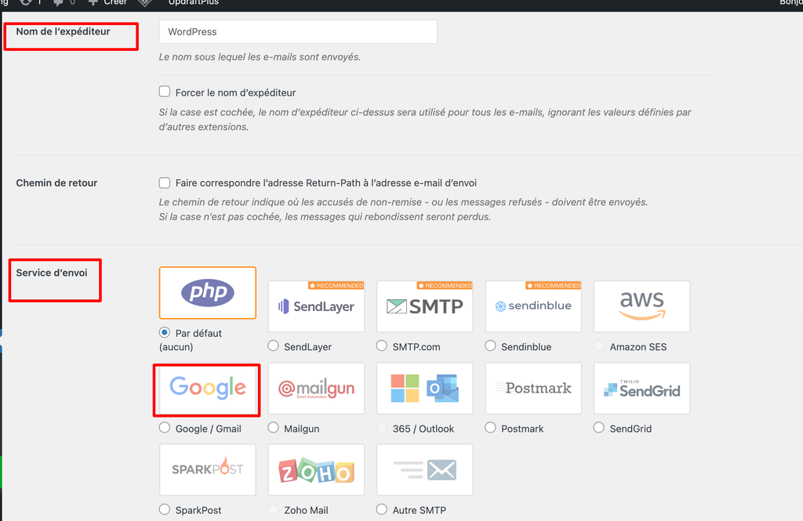Click the Sendinblue mailer logo
803x521 pixels.
click(533, 306)
